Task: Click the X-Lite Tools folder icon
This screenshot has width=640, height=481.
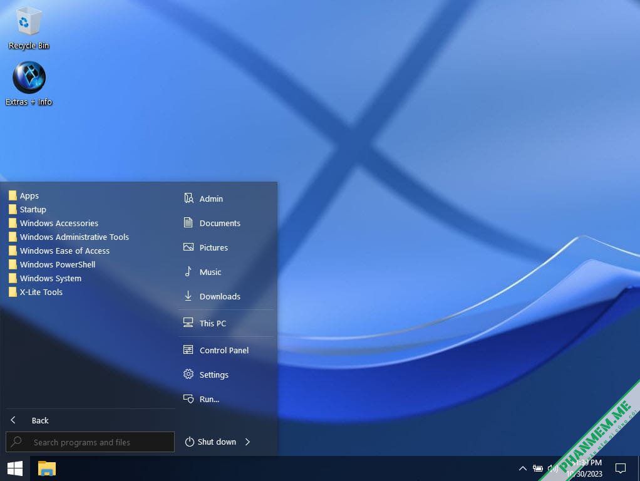Action: 13,291
